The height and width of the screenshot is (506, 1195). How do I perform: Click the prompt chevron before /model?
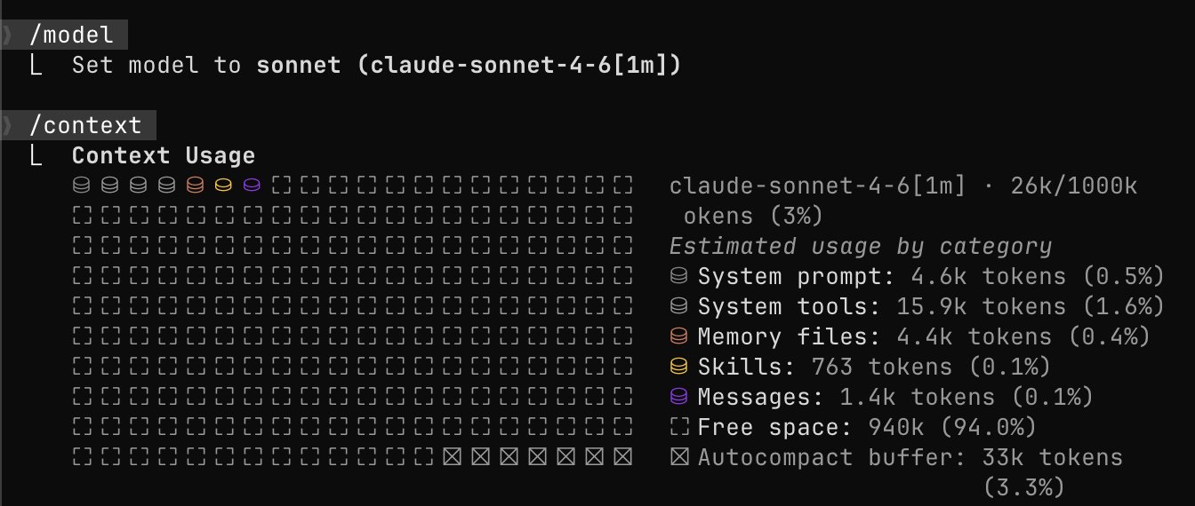7,36
